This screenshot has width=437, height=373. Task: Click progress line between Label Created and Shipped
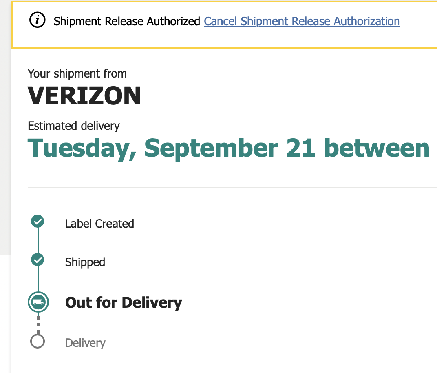coord(38,241)
